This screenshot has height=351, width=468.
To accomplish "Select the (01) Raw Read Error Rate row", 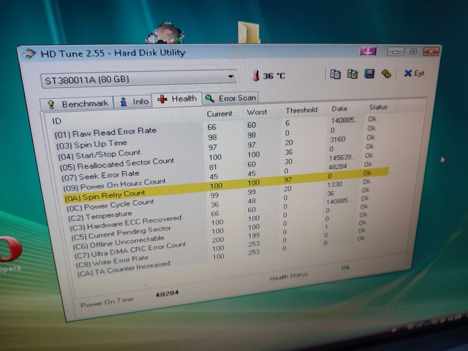I will click(215, 127).
